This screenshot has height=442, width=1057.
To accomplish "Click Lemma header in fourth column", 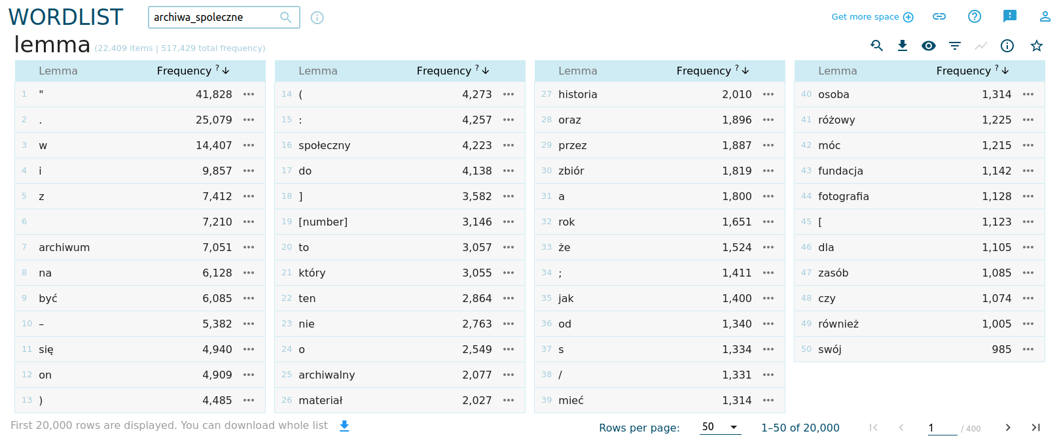I will [x=838, y=71].
